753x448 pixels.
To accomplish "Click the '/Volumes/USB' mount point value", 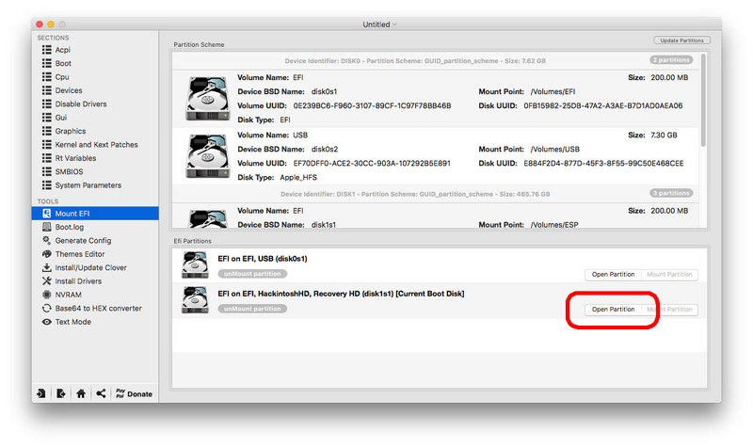I will point(554,150).
